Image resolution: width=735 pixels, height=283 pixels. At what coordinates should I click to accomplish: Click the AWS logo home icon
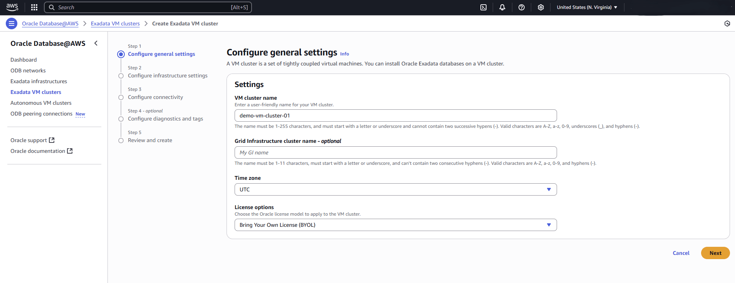click(12, 7)
